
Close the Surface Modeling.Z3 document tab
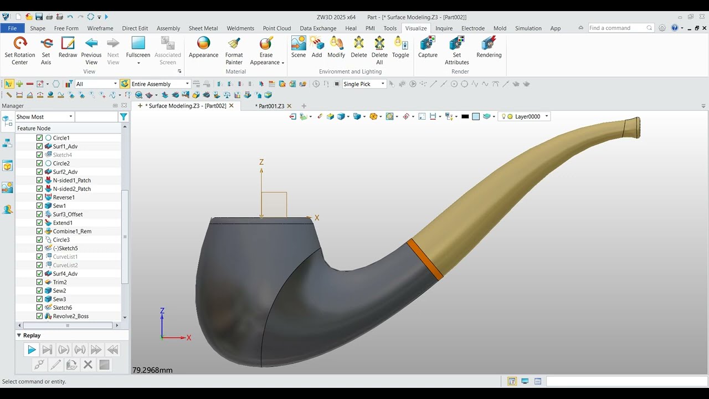pyautogui.click(x=232, y=106)
